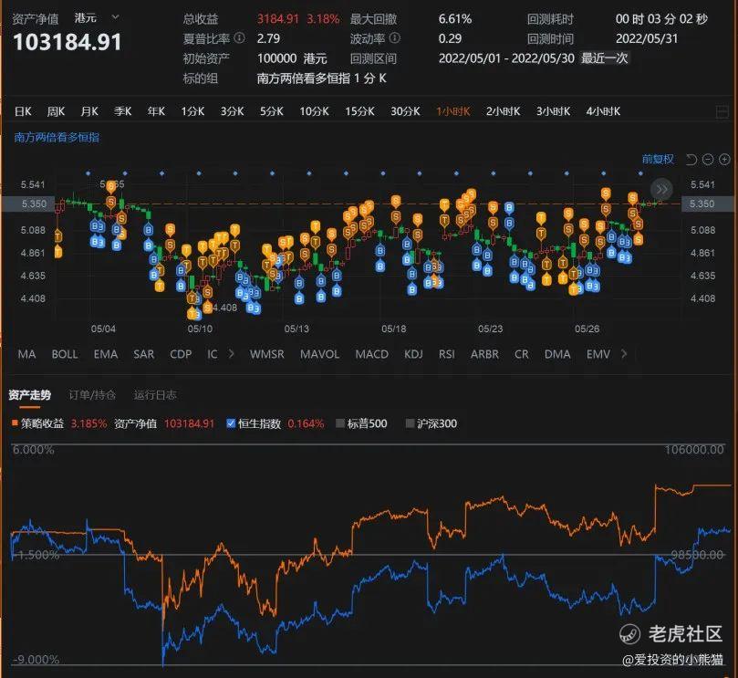Select the DMA indicator
The image size is (738, 678).
(557, 354)
